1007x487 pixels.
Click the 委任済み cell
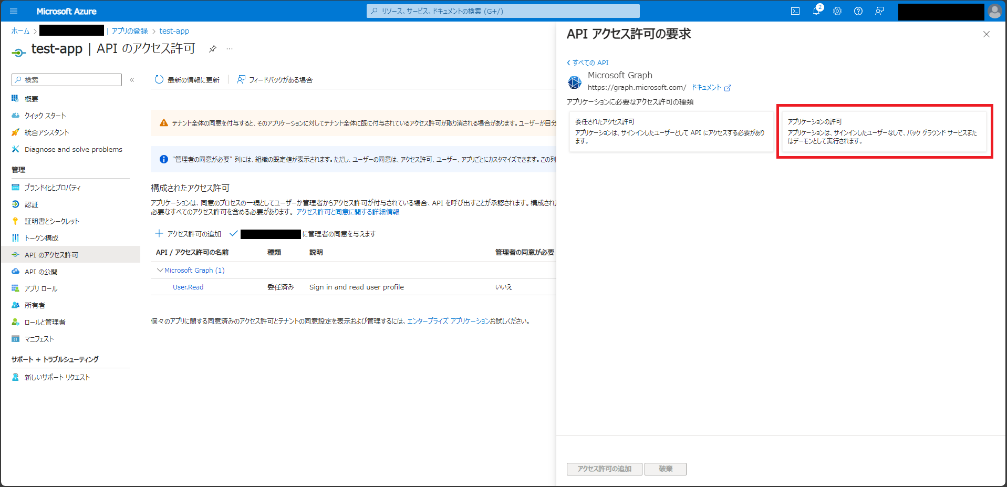click(x=281, y=287)
